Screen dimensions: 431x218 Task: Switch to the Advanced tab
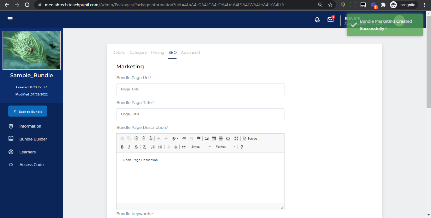click(x=190, y=53)
